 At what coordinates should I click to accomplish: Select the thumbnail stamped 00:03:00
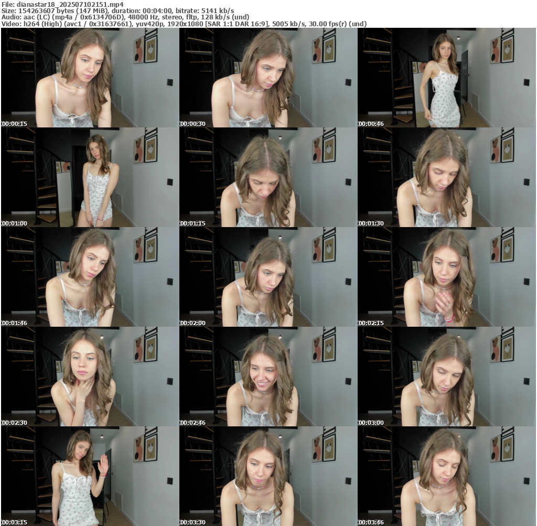447,377
